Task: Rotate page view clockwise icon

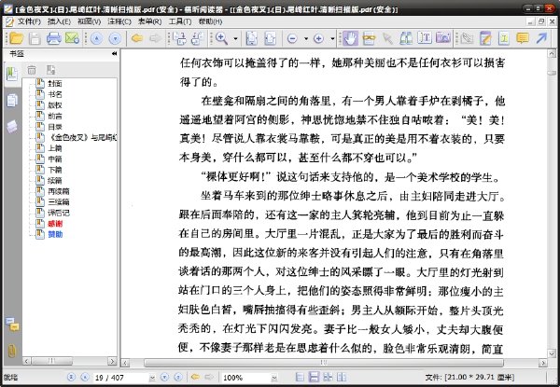Action: (179, 38)
